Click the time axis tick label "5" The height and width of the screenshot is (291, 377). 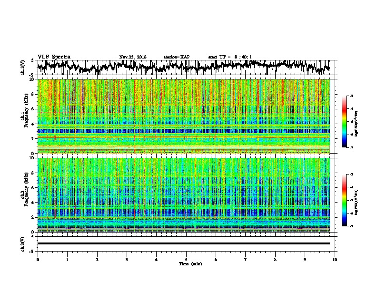tap(186, 259)
